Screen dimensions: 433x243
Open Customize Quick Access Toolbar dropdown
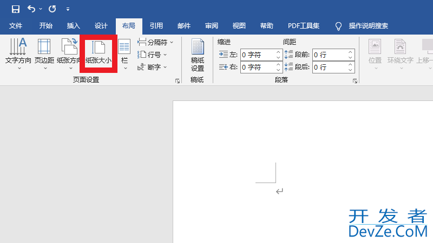click(x=68, y=9)
